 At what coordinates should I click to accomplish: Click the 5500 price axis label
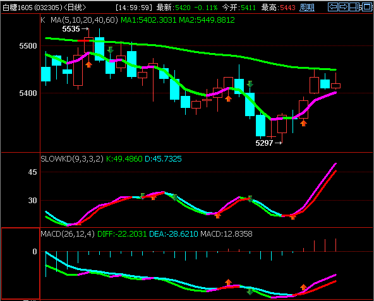[x=28, y=46]
